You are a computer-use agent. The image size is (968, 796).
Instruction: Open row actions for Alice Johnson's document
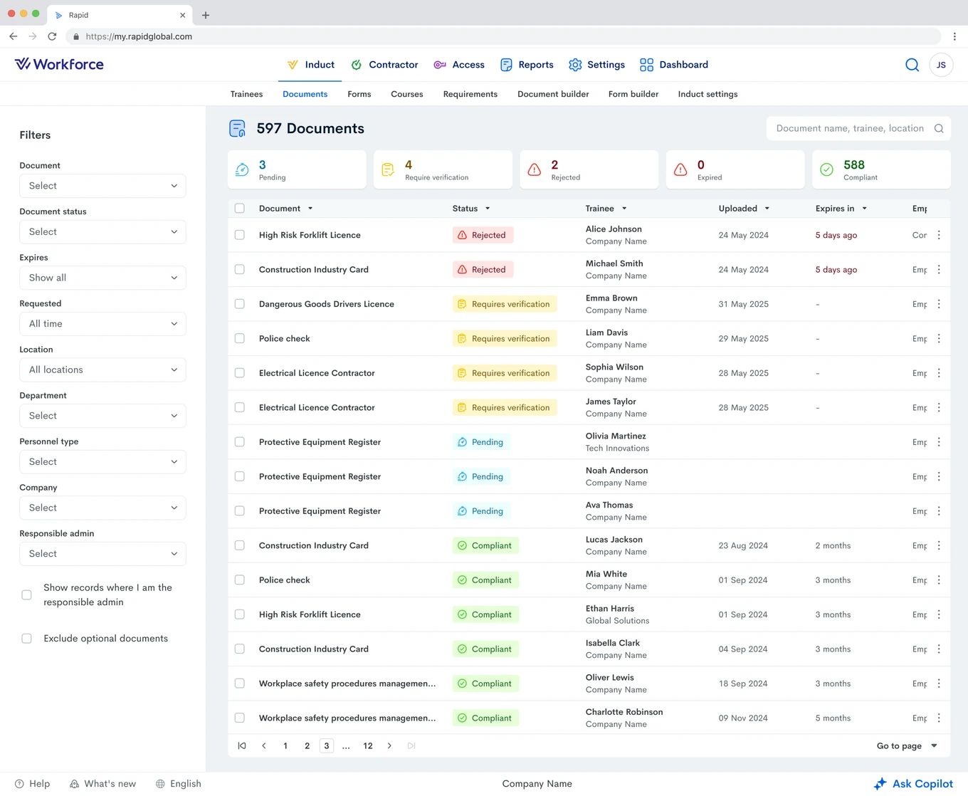[x=939, y=235]
